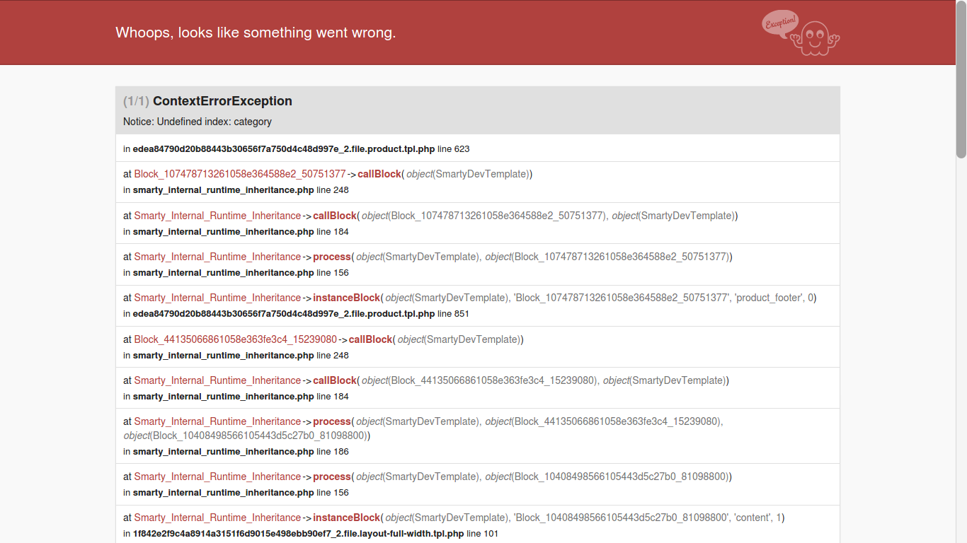This screenshot has width=967, height=543.
Task: Click callBlock method after Block_107478713261058e364588e2_50751377 class
Action: click(379, 174)
